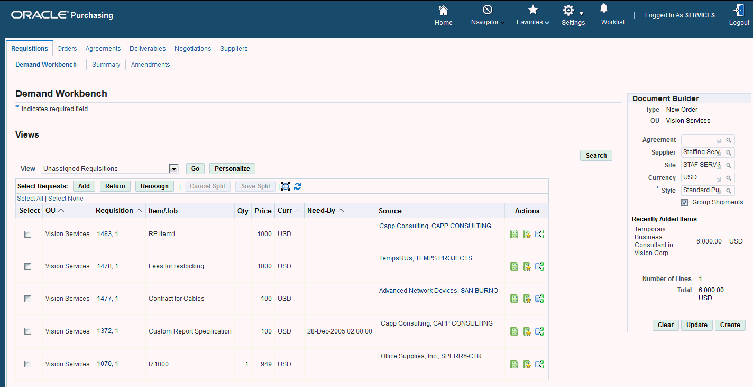Screen dimensions: 753x387
Task: Click the green grid action icon for Contract for Cables
Action: click(514, 299)
